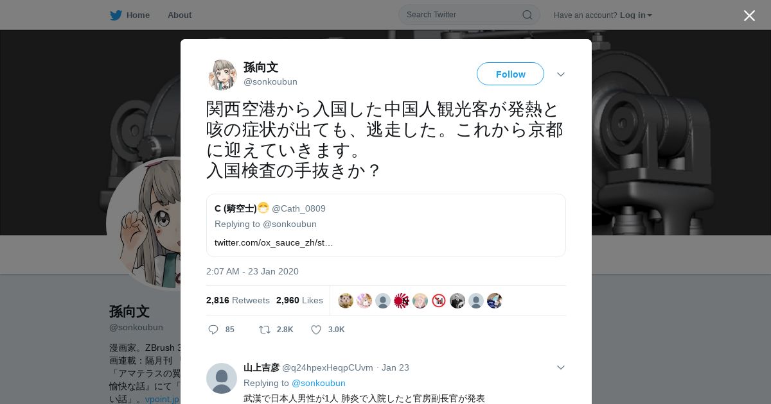
Task: Open 孫向文 author avatar in tweet header
Action: pyautogui.click(x=222, y=74)
